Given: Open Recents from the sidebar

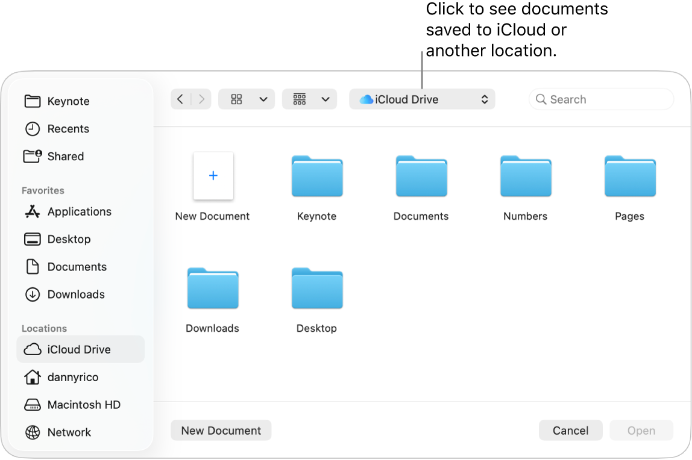Looking at the screenshot, I should pos(66,128).
